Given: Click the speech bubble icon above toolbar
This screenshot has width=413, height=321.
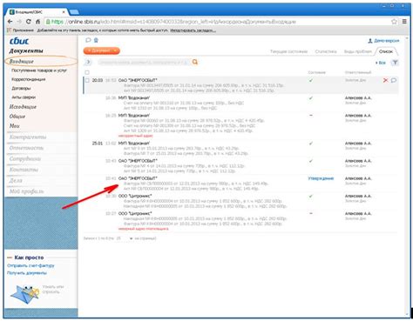Looking at the screenshot, I should 88,40.
